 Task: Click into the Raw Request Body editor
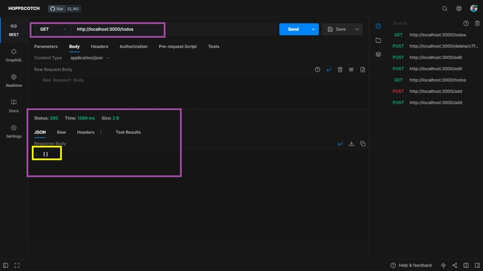tap(199, 92)
